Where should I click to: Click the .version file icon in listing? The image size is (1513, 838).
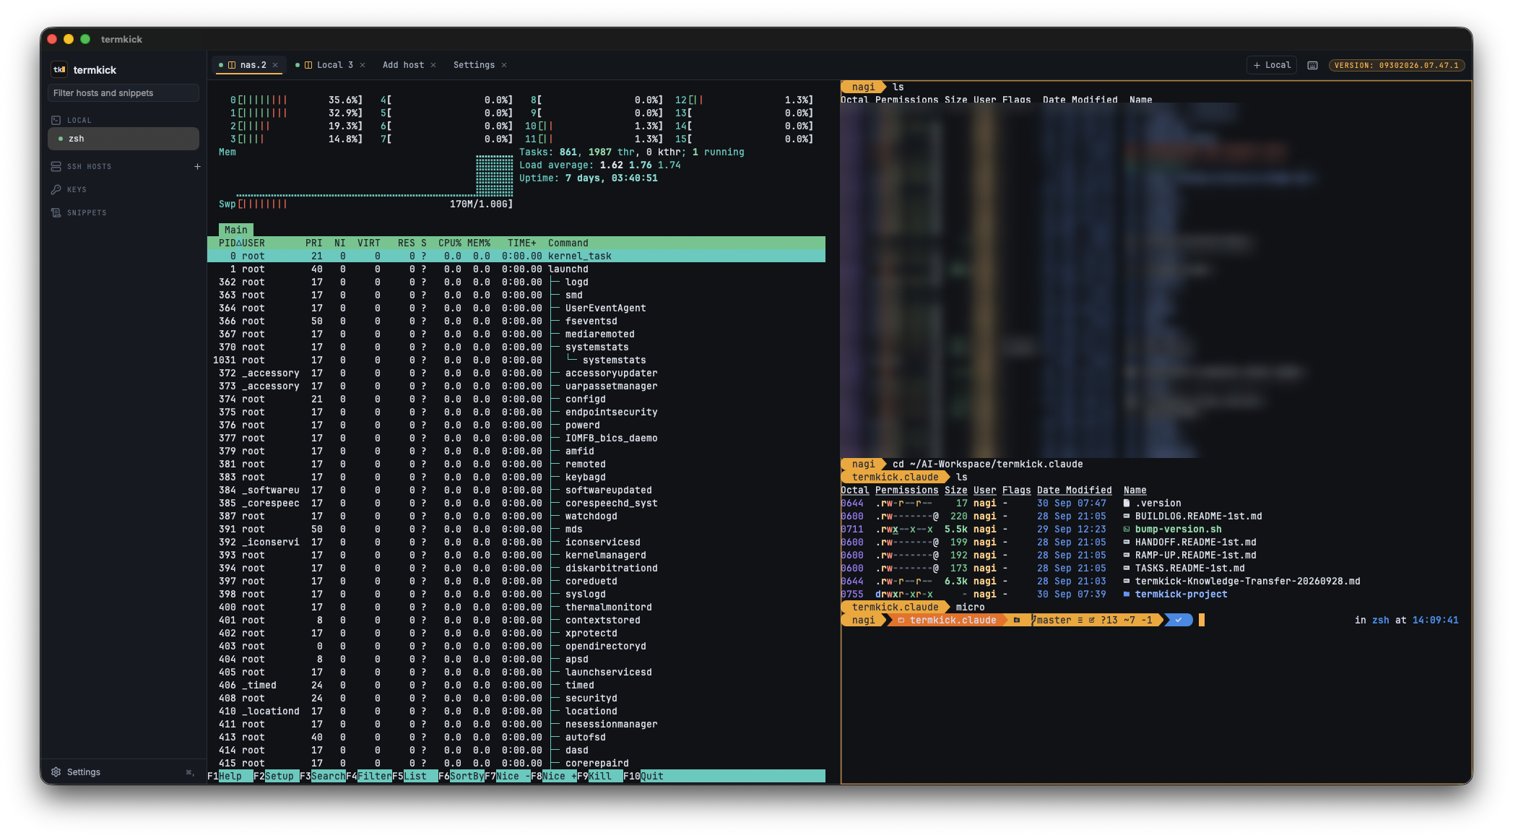(x=1126, y=503)
